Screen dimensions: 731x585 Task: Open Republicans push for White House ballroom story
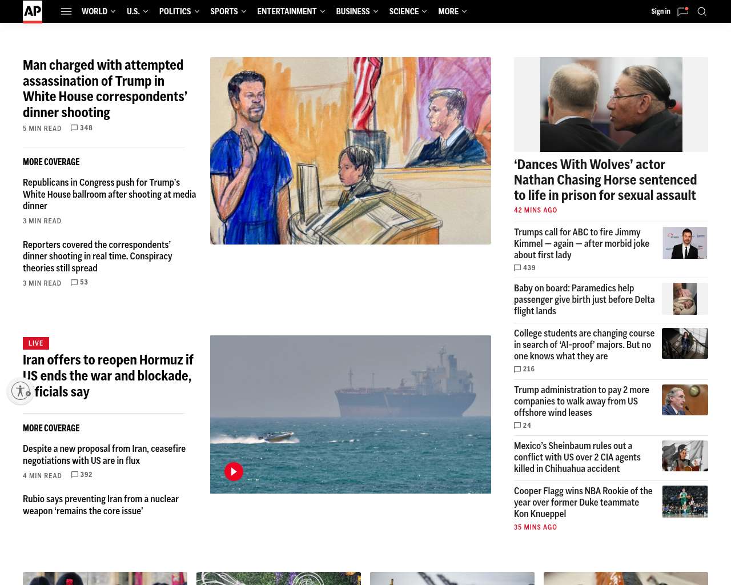(x=110, y=194)
